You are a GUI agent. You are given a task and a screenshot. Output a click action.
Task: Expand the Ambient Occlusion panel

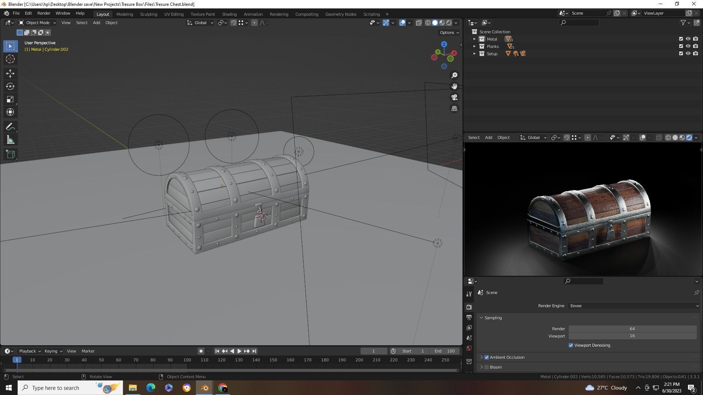[481, 357]
